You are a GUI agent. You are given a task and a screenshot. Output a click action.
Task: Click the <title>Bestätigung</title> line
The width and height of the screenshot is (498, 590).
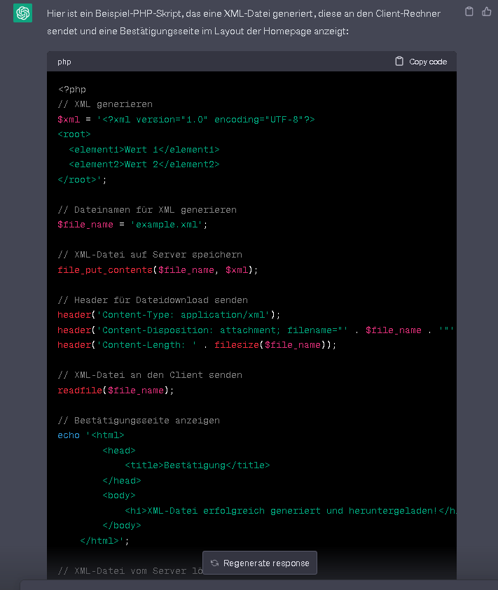[197, 465]
